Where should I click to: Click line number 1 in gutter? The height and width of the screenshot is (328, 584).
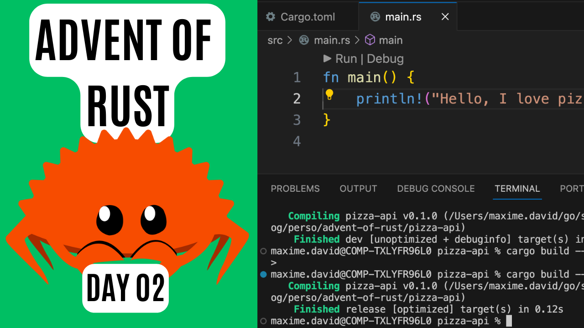[x=297, y=77]
